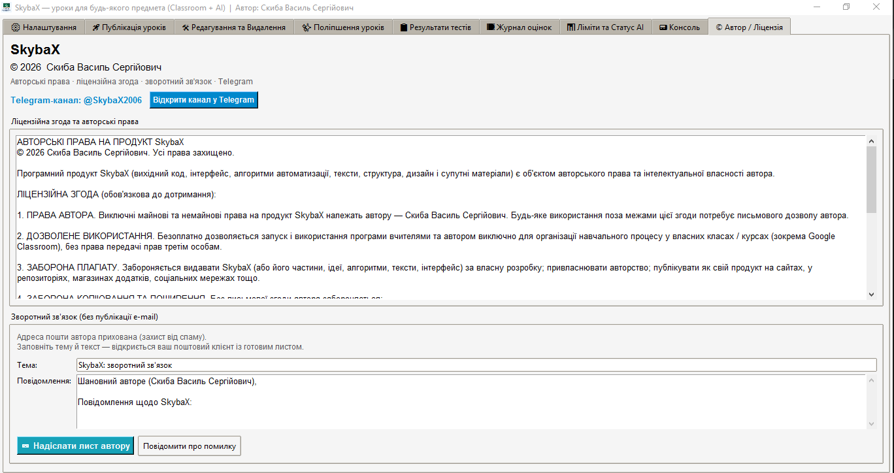Click message box scrollbar up arrow

tap(871, 380)
